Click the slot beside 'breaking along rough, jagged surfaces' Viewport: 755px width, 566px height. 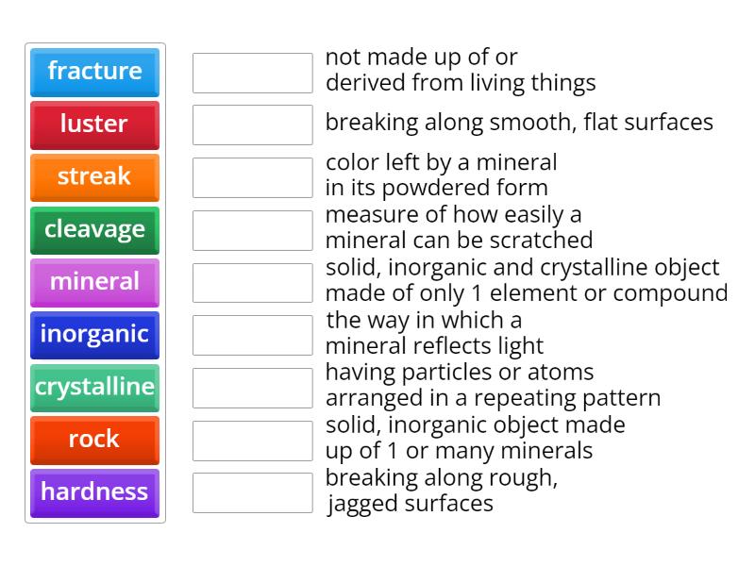click(251, 492)
